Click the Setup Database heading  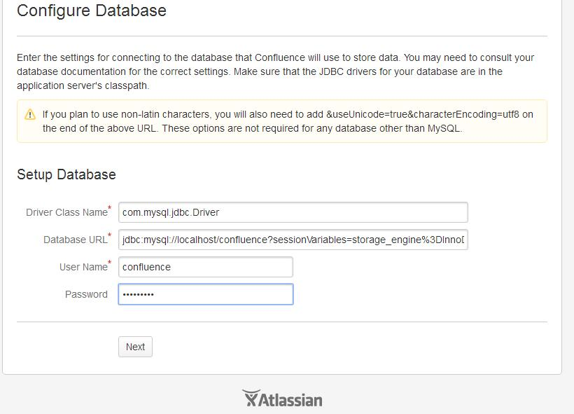66,174
